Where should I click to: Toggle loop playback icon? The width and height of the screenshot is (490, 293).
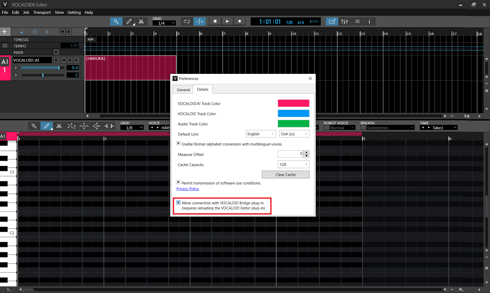(187, 22)
